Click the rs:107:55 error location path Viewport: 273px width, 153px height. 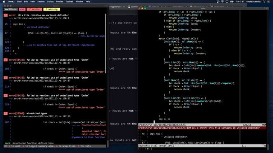(x=42, y=116)
